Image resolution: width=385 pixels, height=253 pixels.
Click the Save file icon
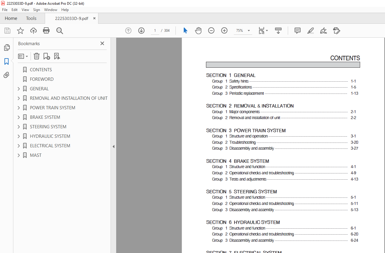(7, 31)
